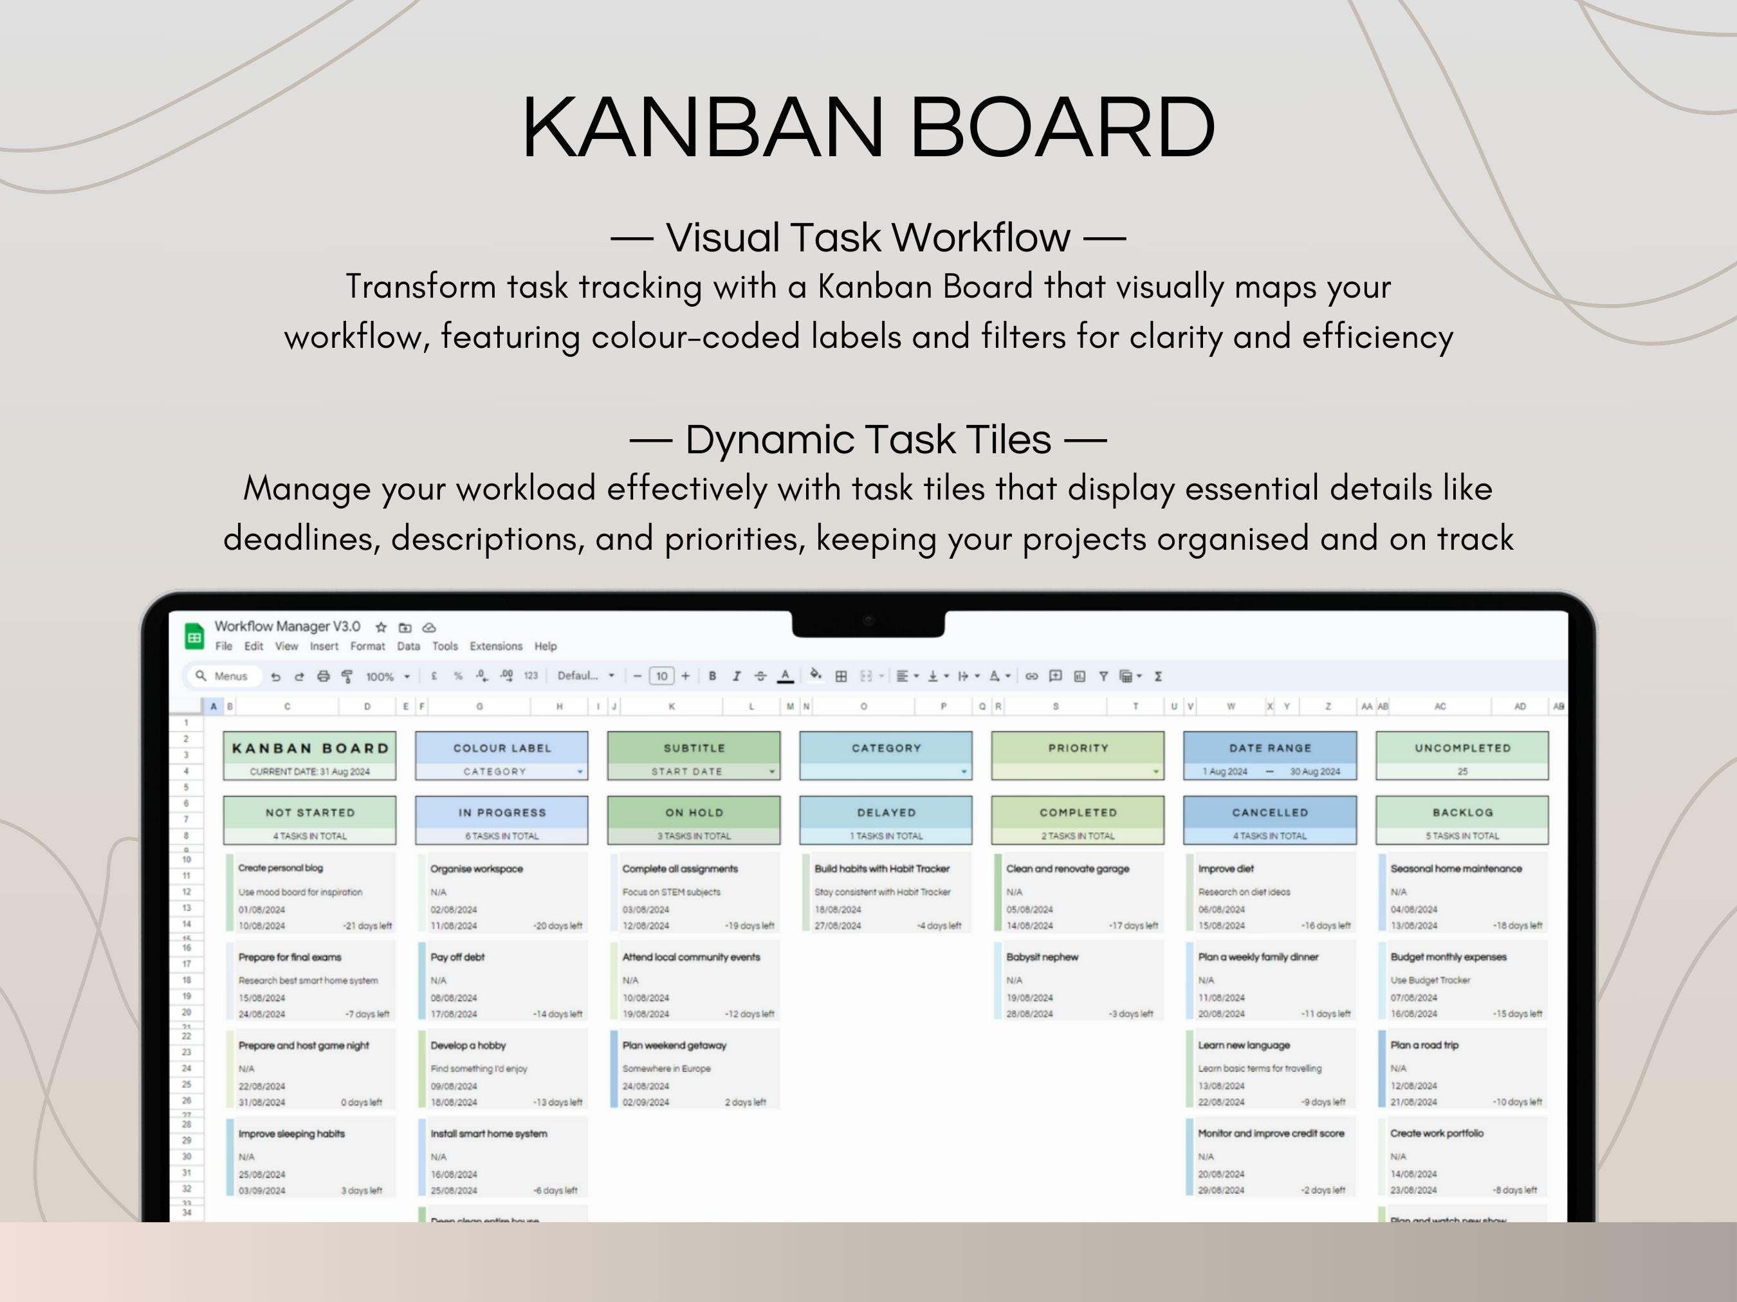Apply Strikethrough formatting
Image resolution: width=1737 pixels, height=1302 pixels.
click(760, 676)
